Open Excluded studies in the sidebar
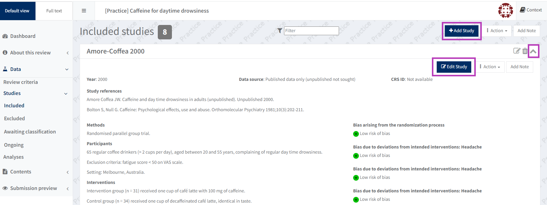 click(x=14, y=118)
